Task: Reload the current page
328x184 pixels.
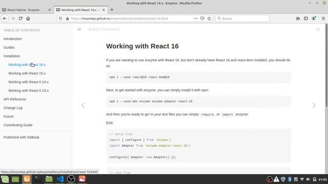Action: (x=20, y=18)
